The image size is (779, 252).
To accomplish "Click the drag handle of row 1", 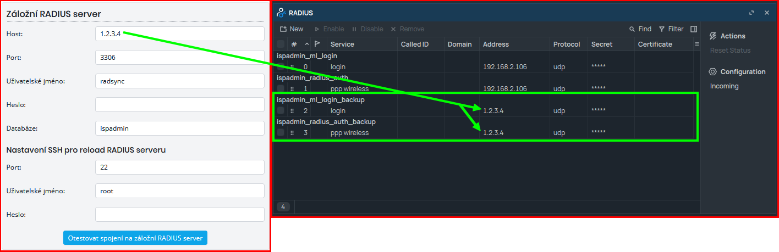I will (x=292, y=88).
